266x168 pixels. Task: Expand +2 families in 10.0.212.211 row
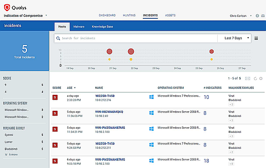[x=231, y=152]
